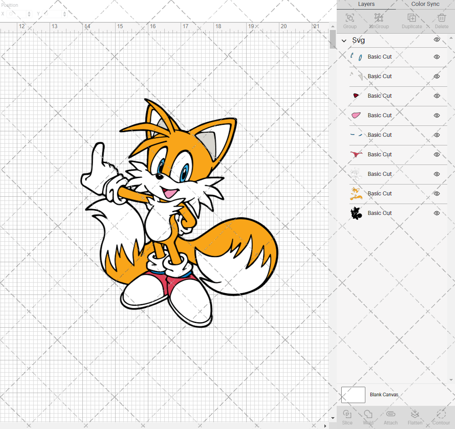Click Layers panel scroll down arrow
Screen dimensions: 455x429
[x=451, y=380]
